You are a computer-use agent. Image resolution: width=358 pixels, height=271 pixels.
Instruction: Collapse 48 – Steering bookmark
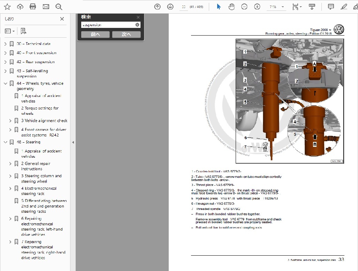click(6, 142)
